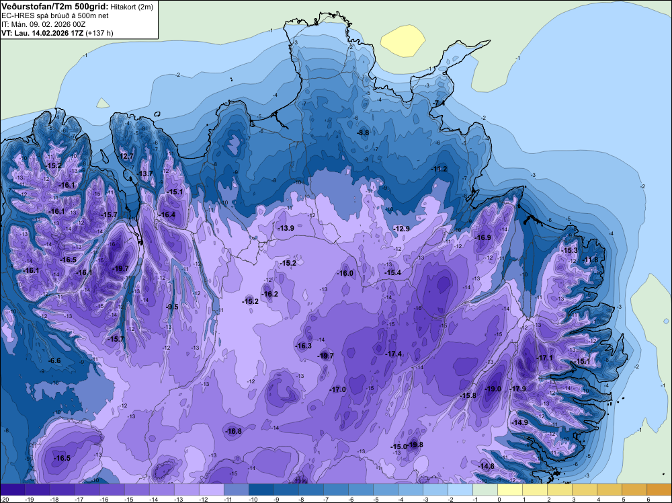The width and height of the screenshot is (672, 503).
Task: Click the darkest purple legend swatch above -20
Action: click(x=12, y=490)
